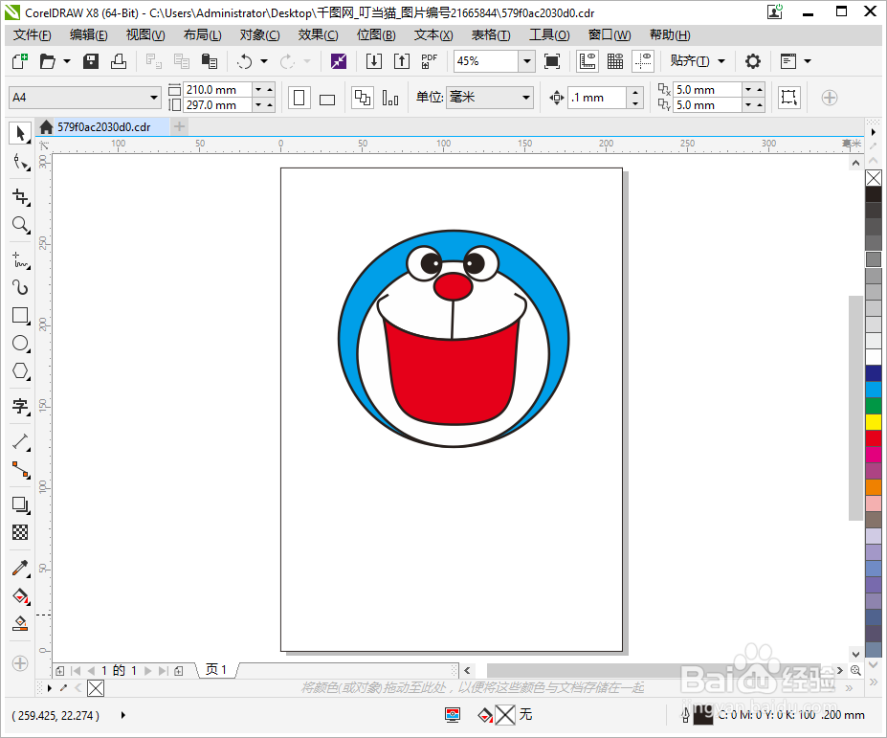The height and width of the screenshot is (738, 887).
Task: Open the 文件 menu
Action: (x=32, y=35)
